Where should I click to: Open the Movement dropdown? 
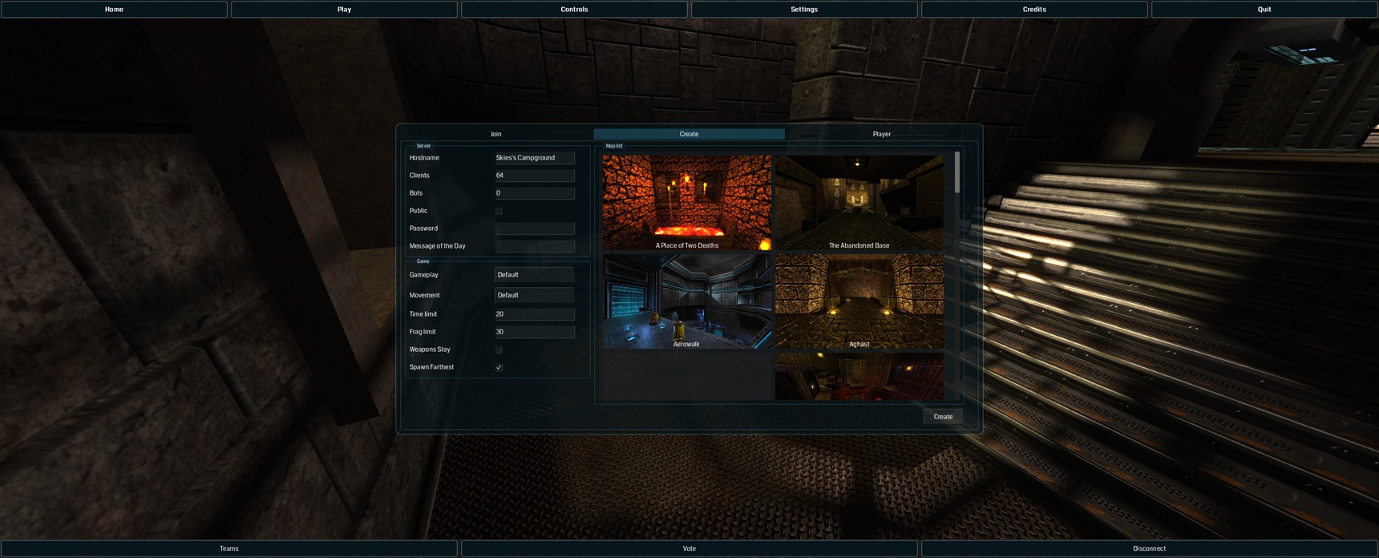534,295
